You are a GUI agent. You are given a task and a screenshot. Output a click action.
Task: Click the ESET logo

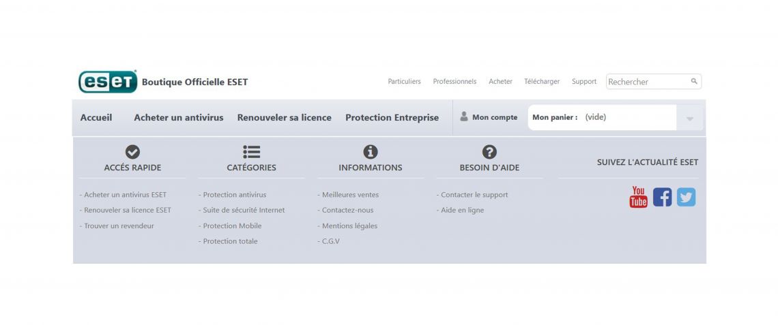click(x=108, y=82)
